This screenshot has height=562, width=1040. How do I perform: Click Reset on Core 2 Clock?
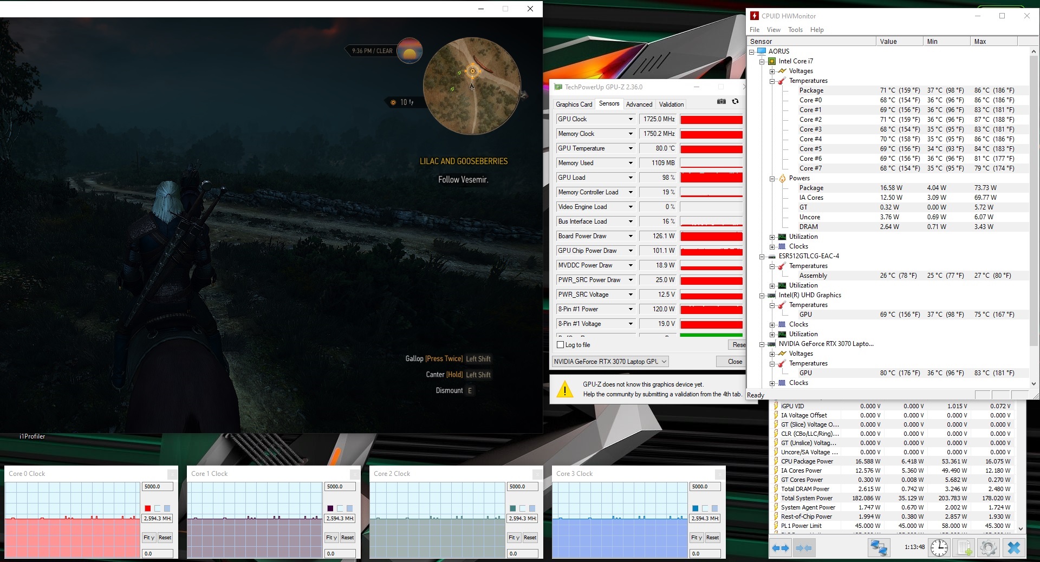pos(530,538)
